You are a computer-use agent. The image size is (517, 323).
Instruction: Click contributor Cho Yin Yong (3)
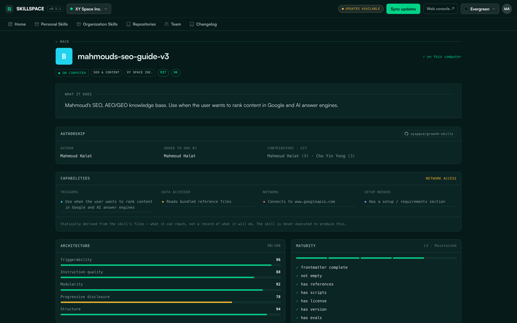[x=335, y=156]
